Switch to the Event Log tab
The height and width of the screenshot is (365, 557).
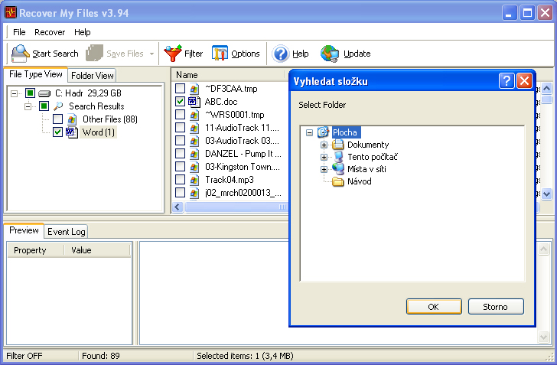click(67, 232)
